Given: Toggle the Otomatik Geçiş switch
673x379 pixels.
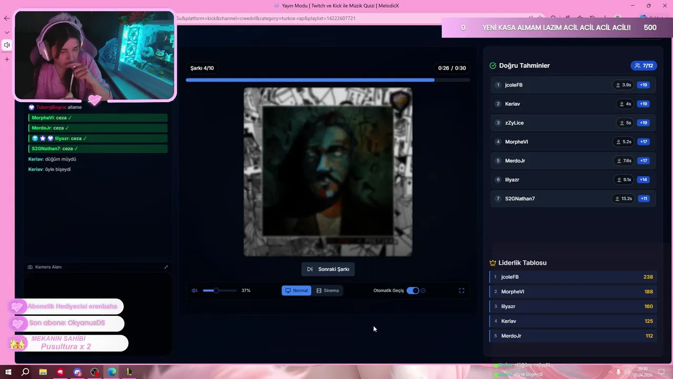Looking at the screenshot, I should click(413, 291).
